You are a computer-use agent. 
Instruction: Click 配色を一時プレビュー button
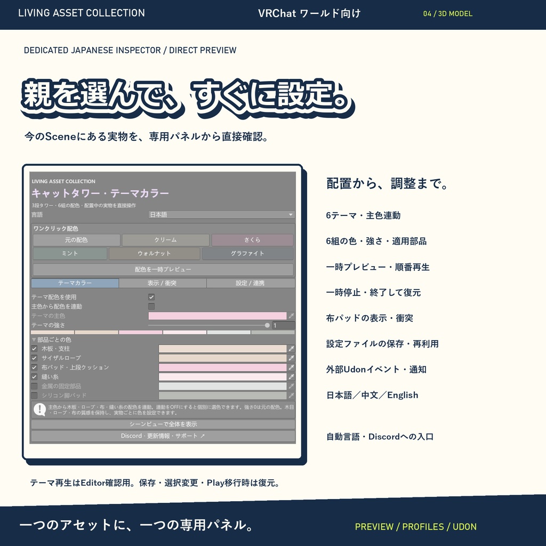(163, 269)
